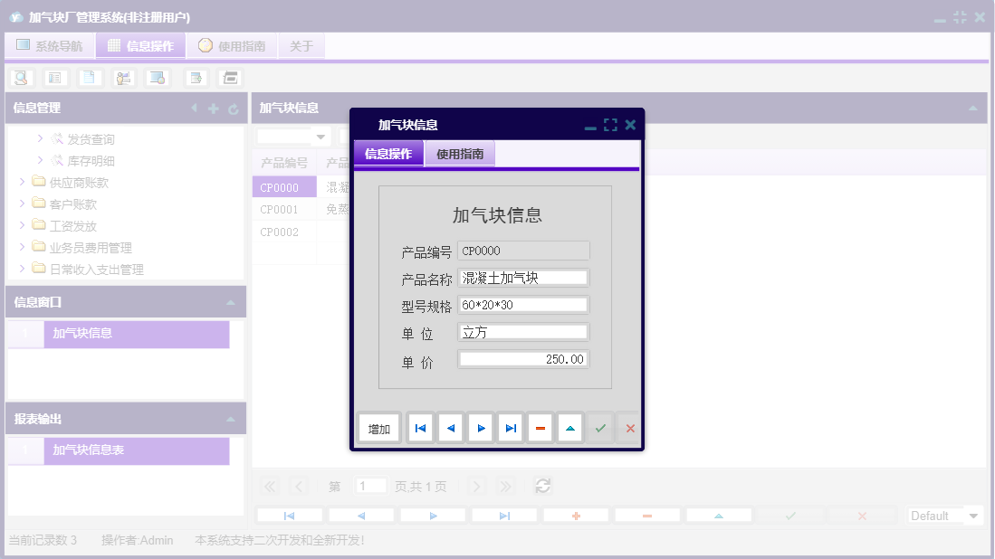This screenshot has width=995, height=559.
Task: Open the report list icon on toolbar
Action: 56,78
